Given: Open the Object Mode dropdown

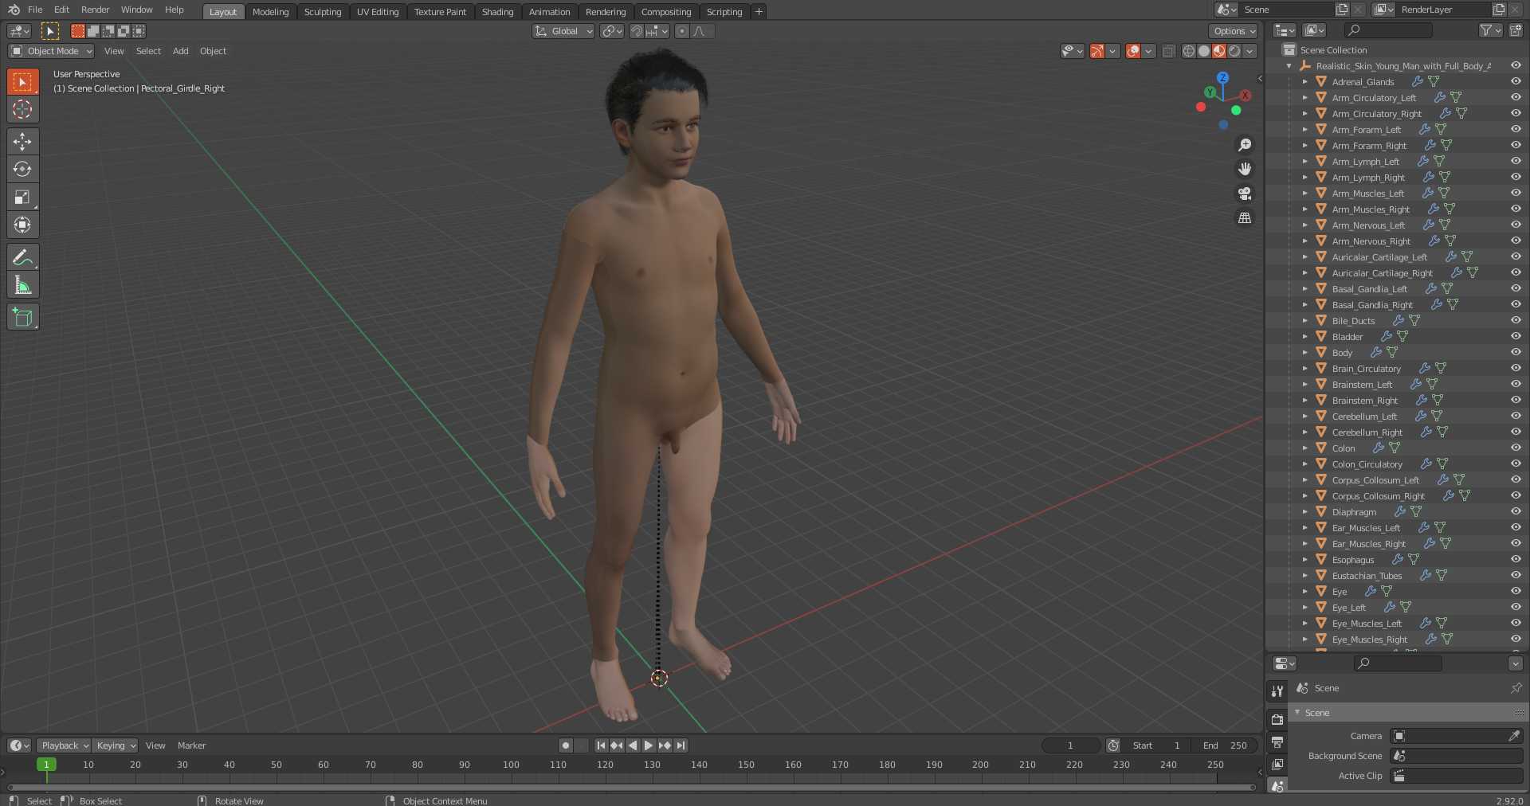Looking at the screenshot, I should tap(52, 51).
